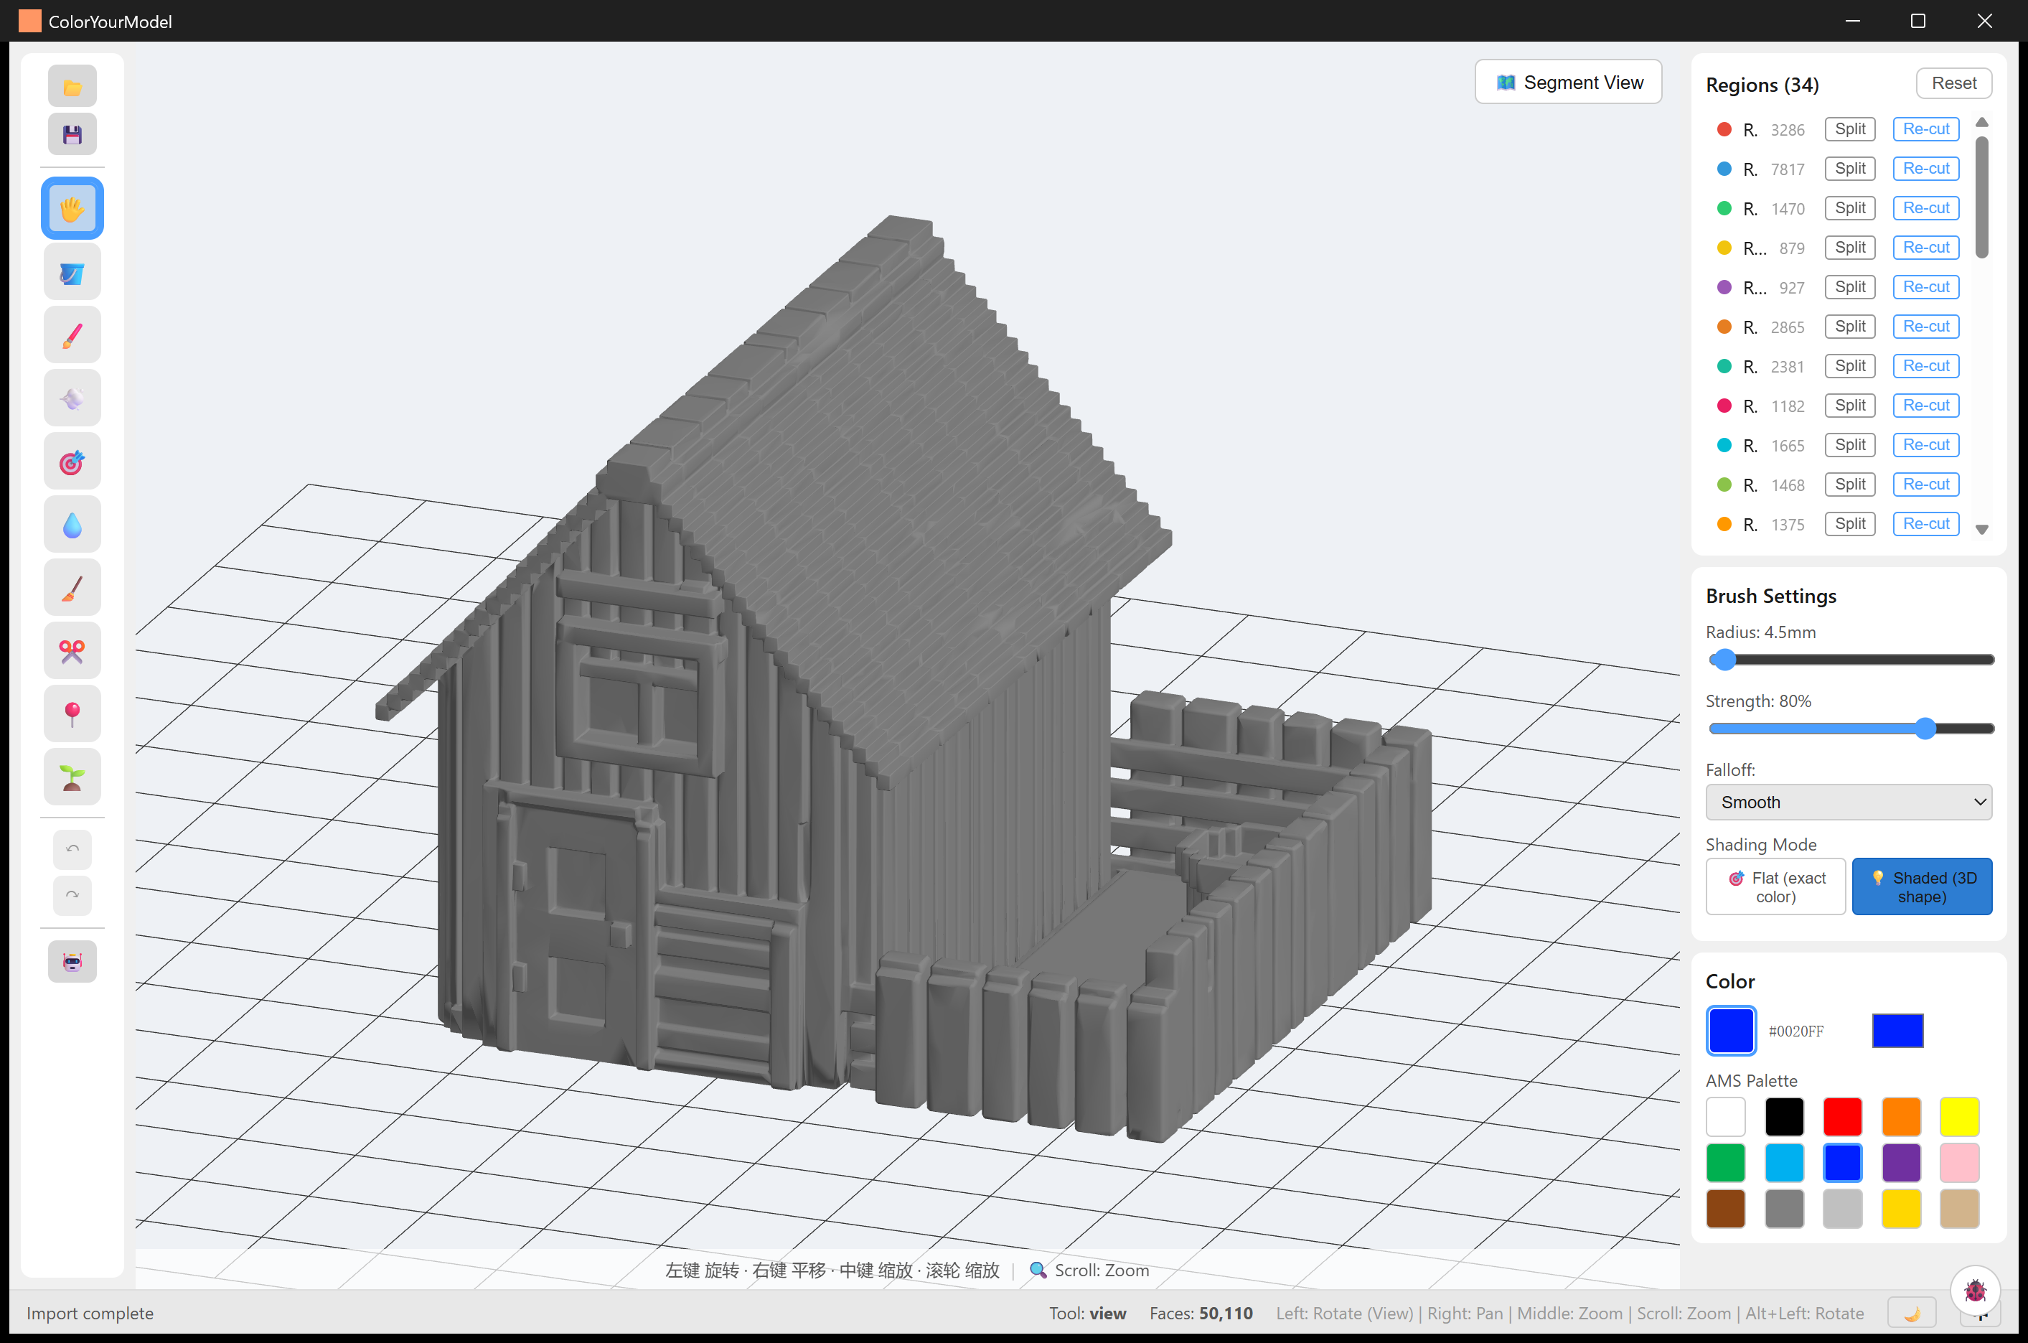
Task: Select the seedling grow tool
Action: coord(72,777)
